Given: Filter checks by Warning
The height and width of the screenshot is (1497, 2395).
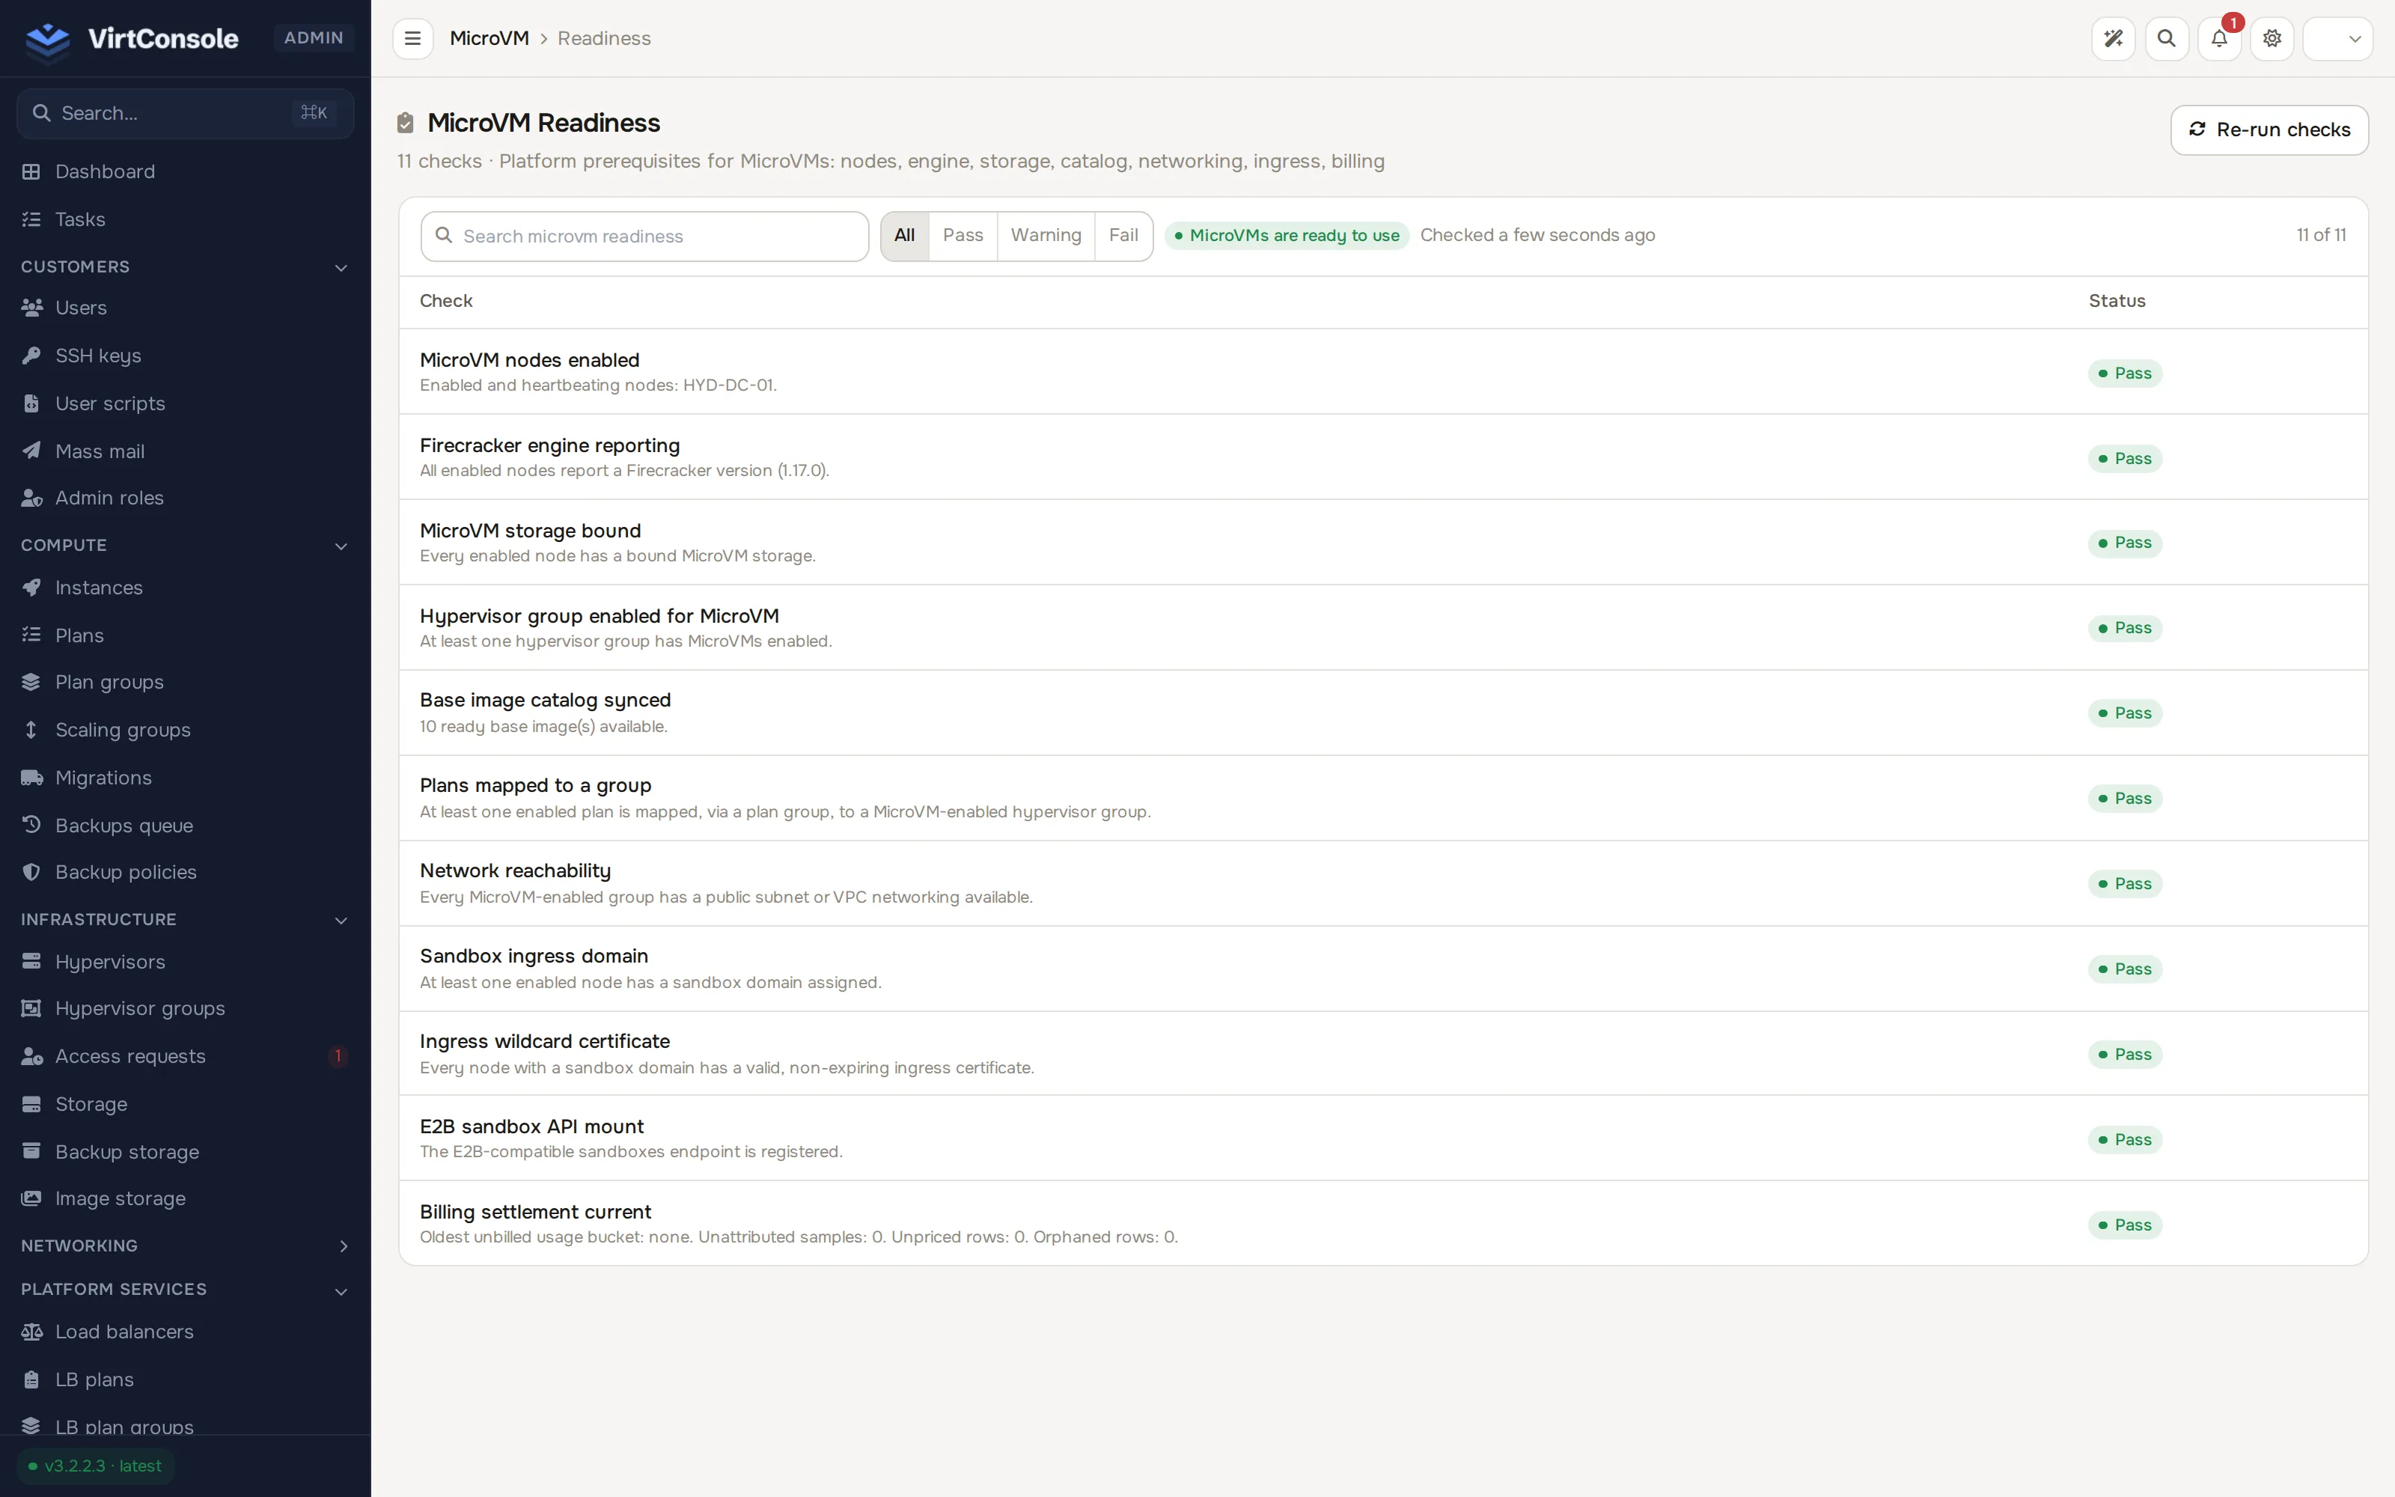Looking at the screenshot, I should click(1046, 236).
